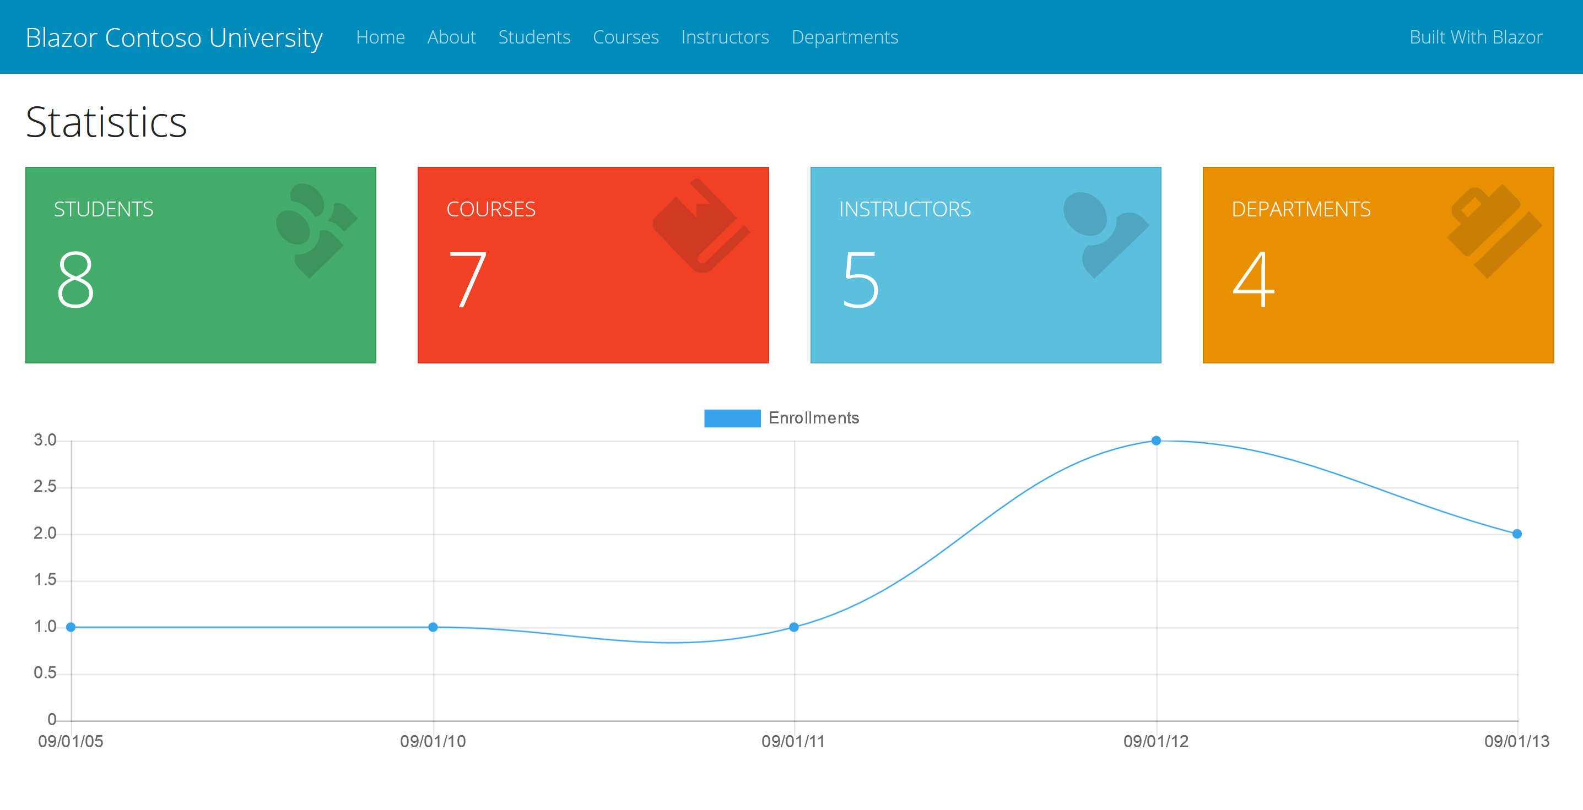Screen dimensions: 1583x810
Task: Click the 09/01/12 peak data point
Action: point(1156,441)
